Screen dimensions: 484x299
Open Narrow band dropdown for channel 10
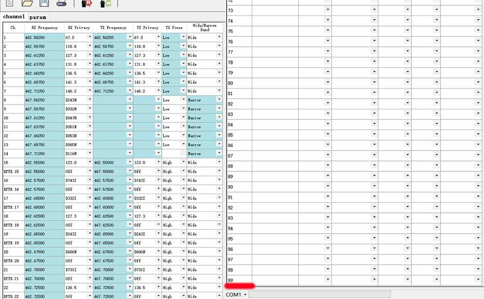tap(219, 118)
